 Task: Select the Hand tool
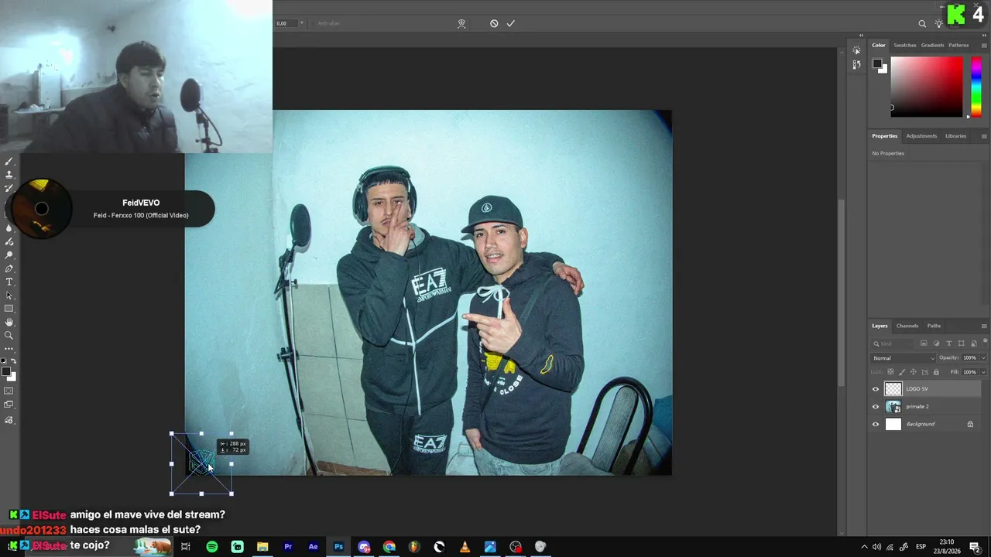tap(9, 322)
